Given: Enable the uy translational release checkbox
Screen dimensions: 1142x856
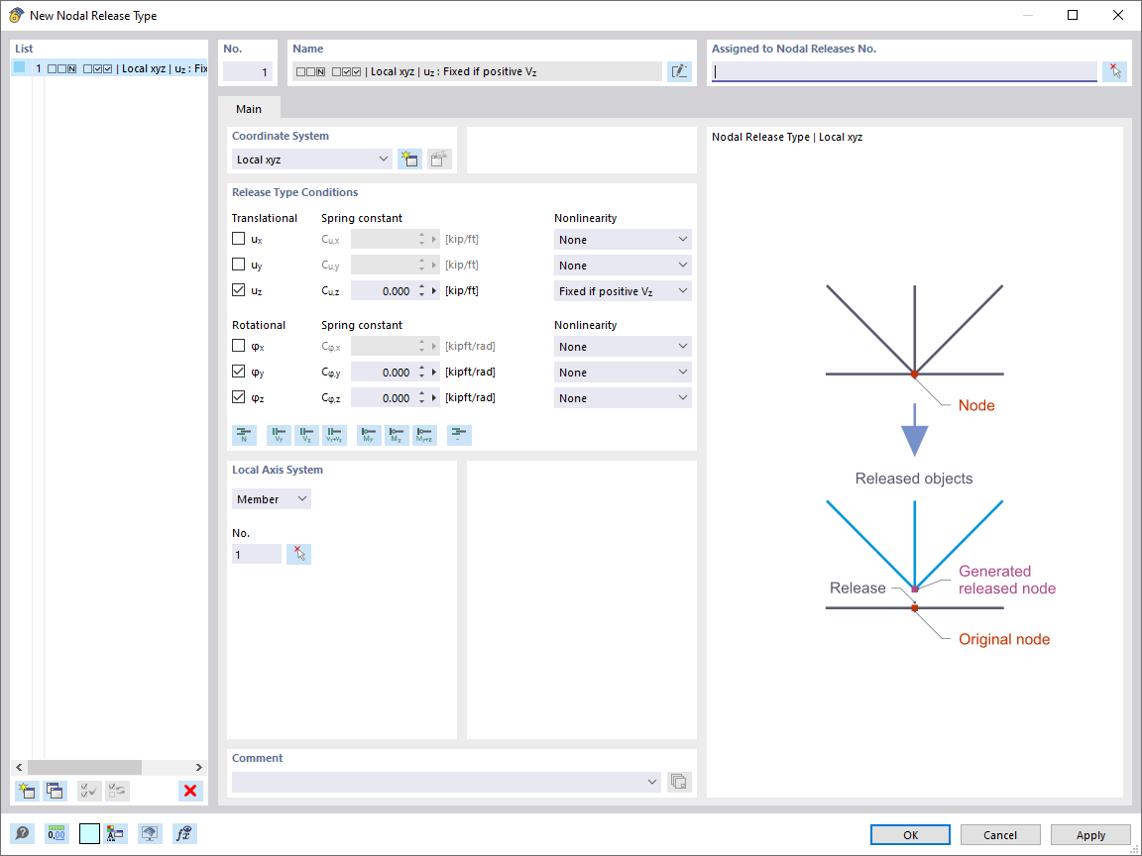Looking at the screenshot, I should [238, 264].
